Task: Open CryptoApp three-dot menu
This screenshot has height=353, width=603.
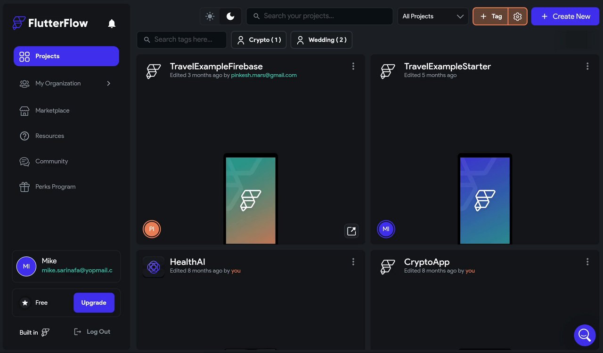Action: [x=587, y=262]
